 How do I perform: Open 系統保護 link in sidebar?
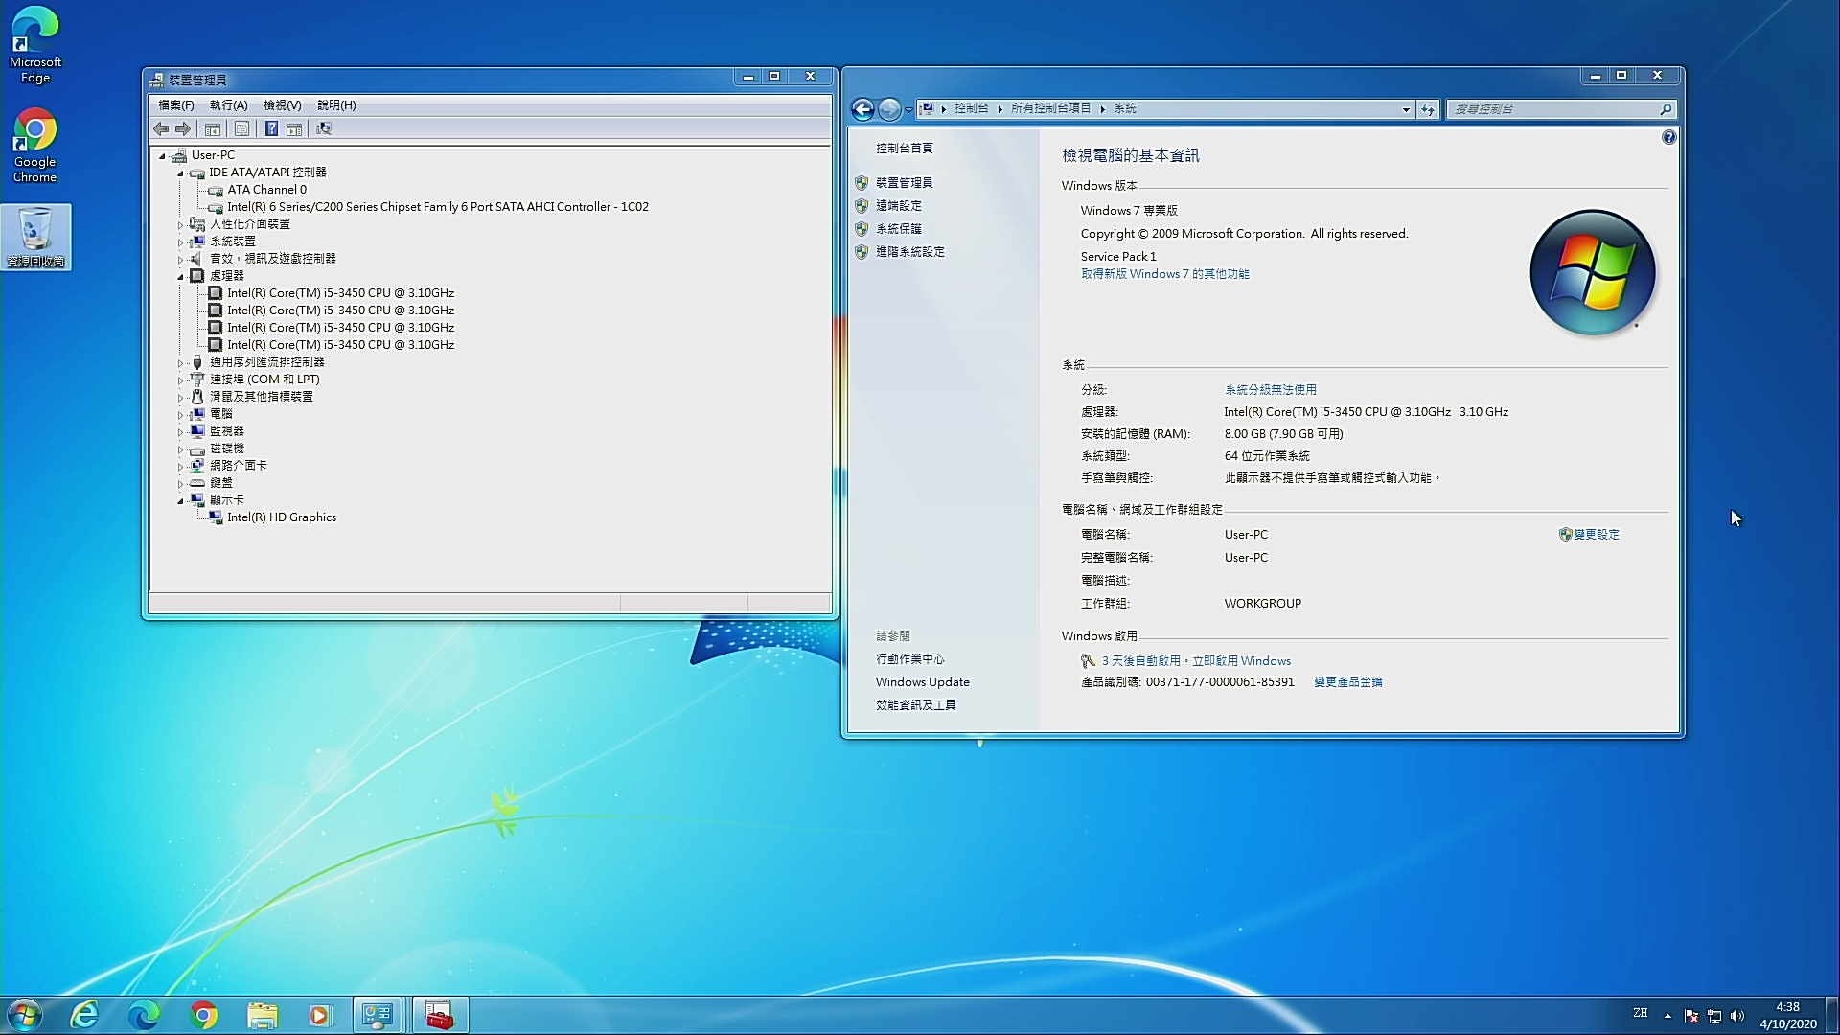tap(898, 228)
